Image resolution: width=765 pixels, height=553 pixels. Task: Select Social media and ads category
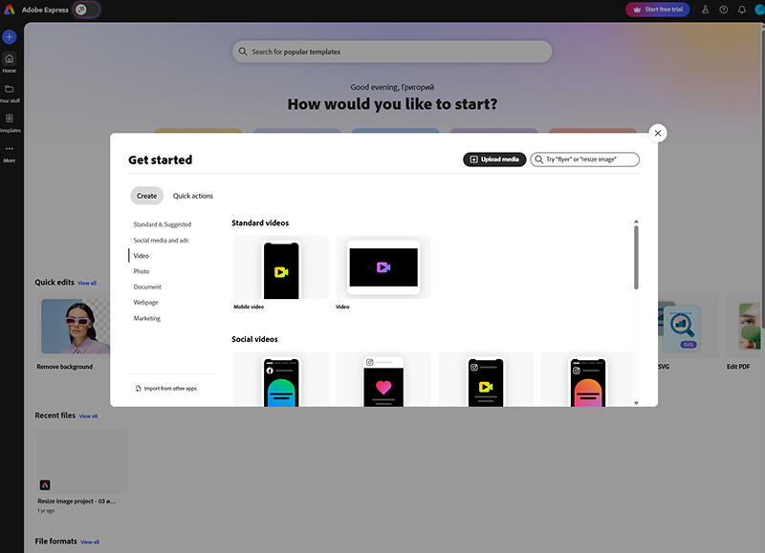click(x=161, y=241)
